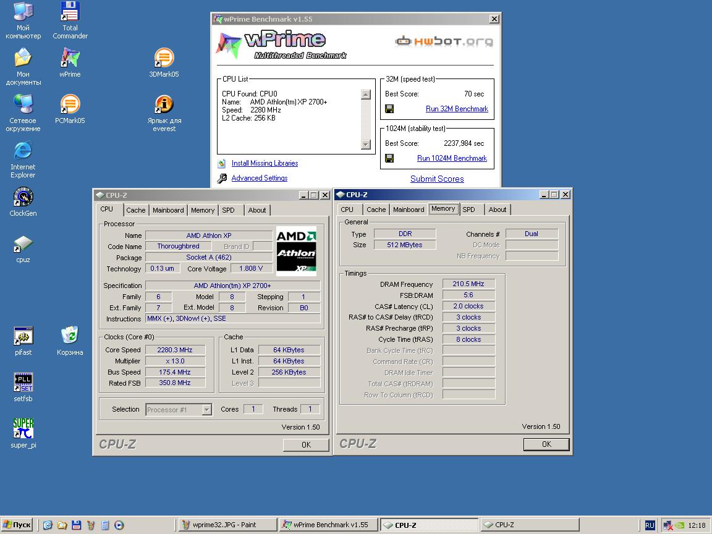The image size is (712, 534).
Task: Click Run 32M Benchmark link
Action: [x=457, y=109]
